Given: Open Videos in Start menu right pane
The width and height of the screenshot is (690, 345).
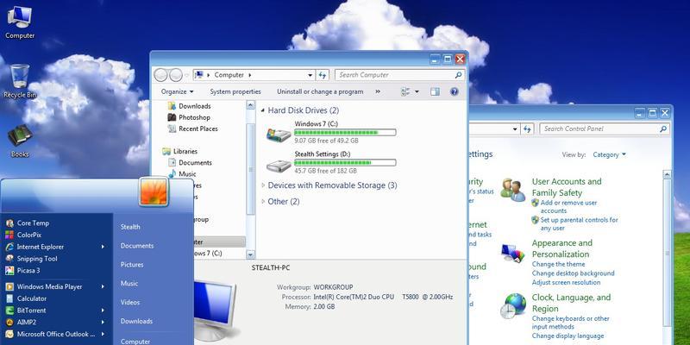Looking at the screenshot, I should pyautogui.click(x=130, y=303).
